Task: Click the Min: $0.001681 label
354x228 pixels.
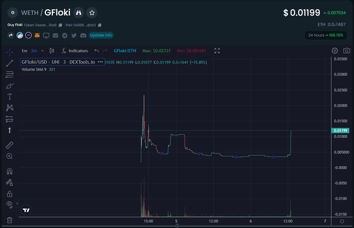Action: pos(191,51)
